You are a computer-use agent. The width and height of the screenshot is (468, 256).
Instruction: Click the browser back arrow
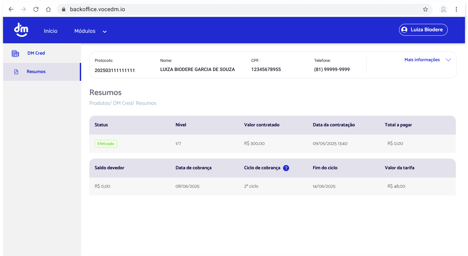(11, 9)
